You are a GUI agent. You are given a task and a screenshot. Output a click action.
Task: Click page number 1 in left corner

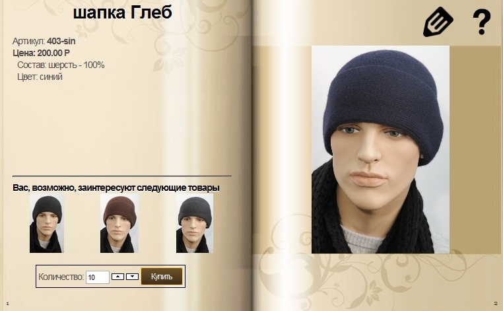[7, 303]
